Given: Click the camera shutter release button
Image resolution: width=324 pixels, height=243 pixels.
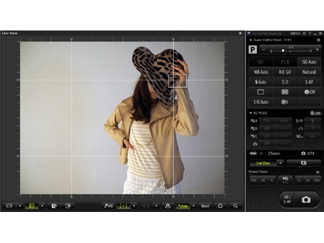Looking at the screenshot, I should point(306,199).
